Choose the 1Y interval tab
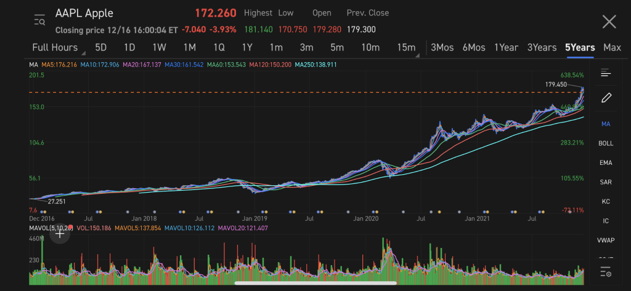Screen dimensions: 631x291 (247, 47)
